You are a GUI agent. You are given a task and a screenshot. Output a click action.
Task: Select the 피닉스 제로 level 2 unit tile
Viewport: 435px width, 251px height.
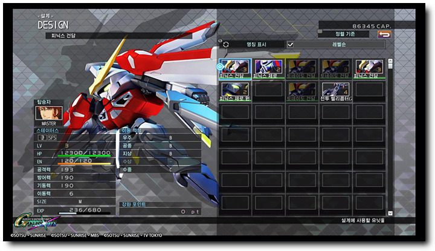pos(268,69)
